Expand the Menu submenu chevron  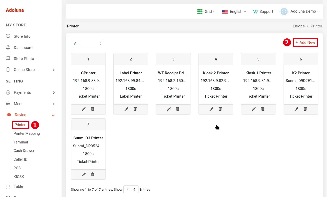point(54,104)
